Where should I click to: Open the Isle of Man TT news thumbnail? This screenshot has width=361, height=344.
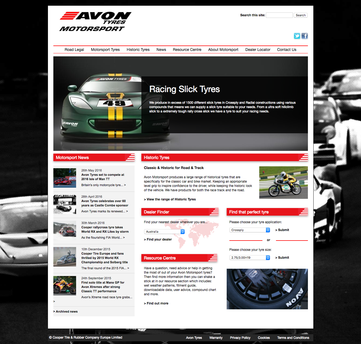[65, 178]
